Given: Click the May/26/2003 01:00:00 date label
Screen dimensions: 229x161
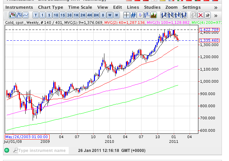Looking at the screenshot, I should (x=27, y=137).
